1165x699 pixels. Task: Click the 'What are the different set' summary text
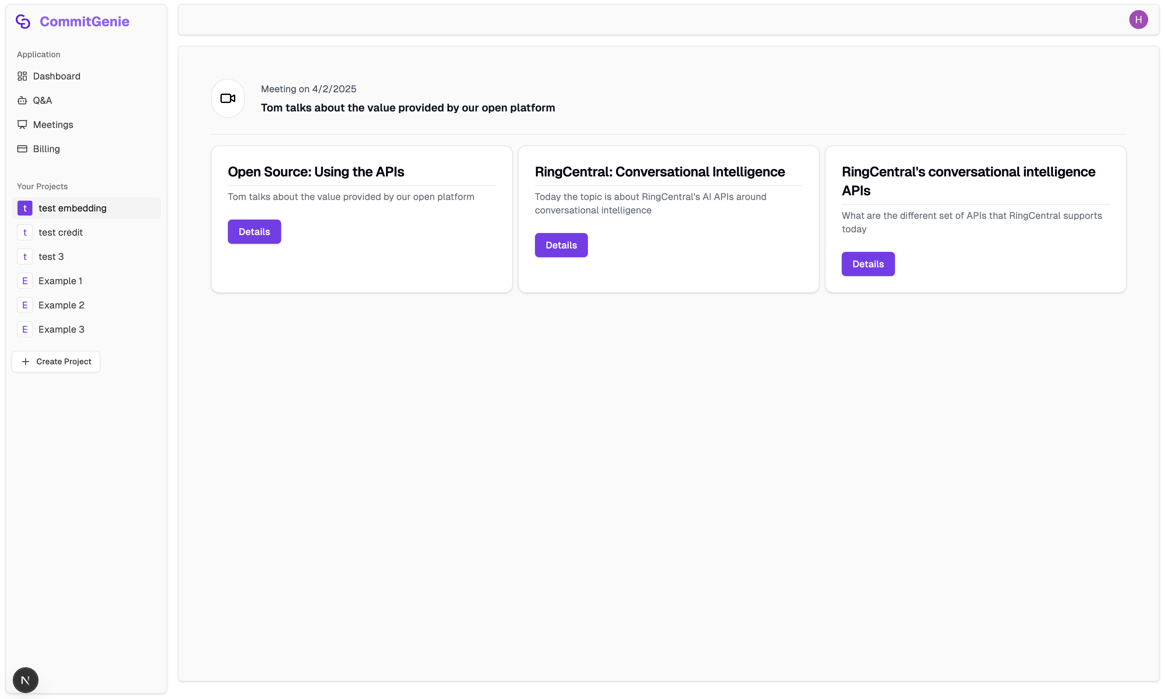pos(972,222)
